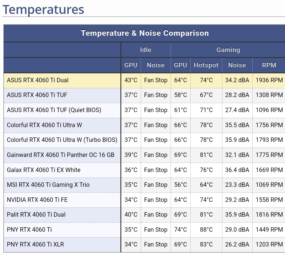Click the Temperatures section heading
285x254 pixels.
pos(43,9)
